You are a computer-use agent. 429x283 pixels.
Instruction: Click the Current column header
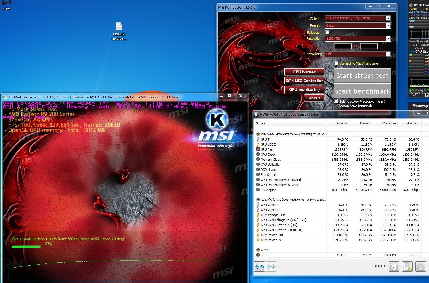[338, 123]
